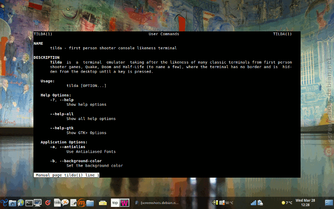Click 'Show all help options' description line
This screenshot has width=334, height=209.
coord(91,119)
